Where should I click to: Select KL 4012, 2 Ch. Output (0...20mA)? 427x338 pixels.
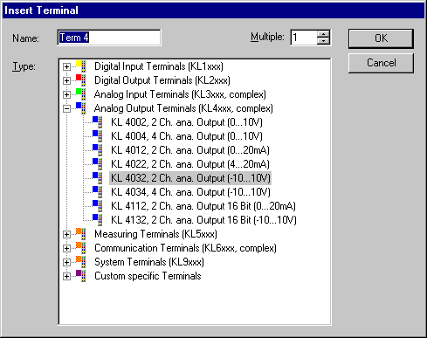190,150
